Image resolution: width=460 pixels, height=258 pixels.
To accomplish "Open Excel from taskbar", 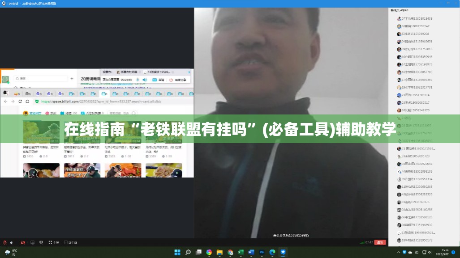I will click(x=241, y=252).
